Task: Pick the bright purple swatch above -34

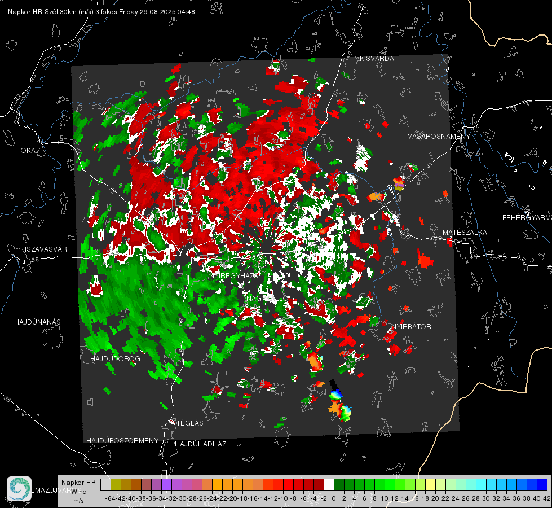Action: coord(166,485)
